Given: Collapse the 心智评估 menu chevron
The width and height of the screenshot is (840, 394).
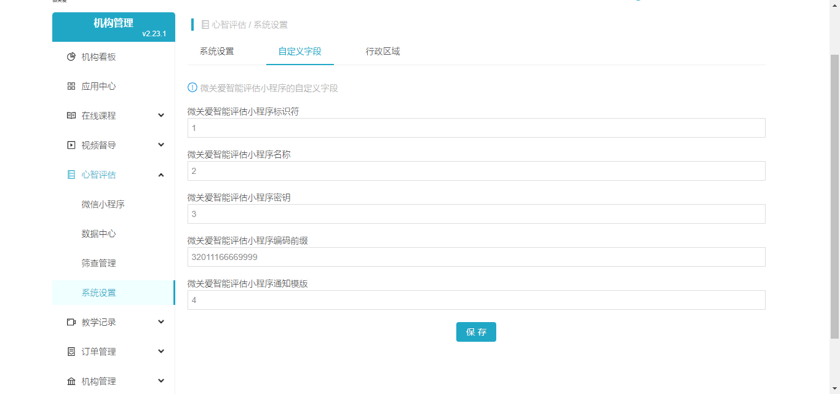Looking at the screenshot, I should click(161, 175).
